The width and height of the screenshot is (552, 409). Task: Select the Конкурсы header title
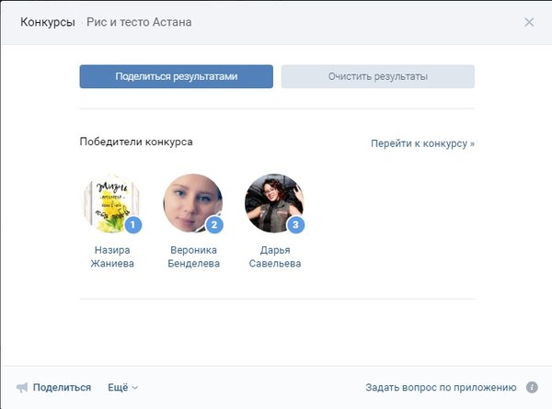click(x=47, y=22)
